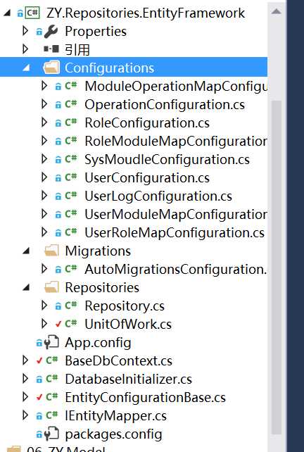This screenshot has width=304, height=452.
Task: Expand ModuleOperationMapConfiguration file node
Action: (44, 86)
